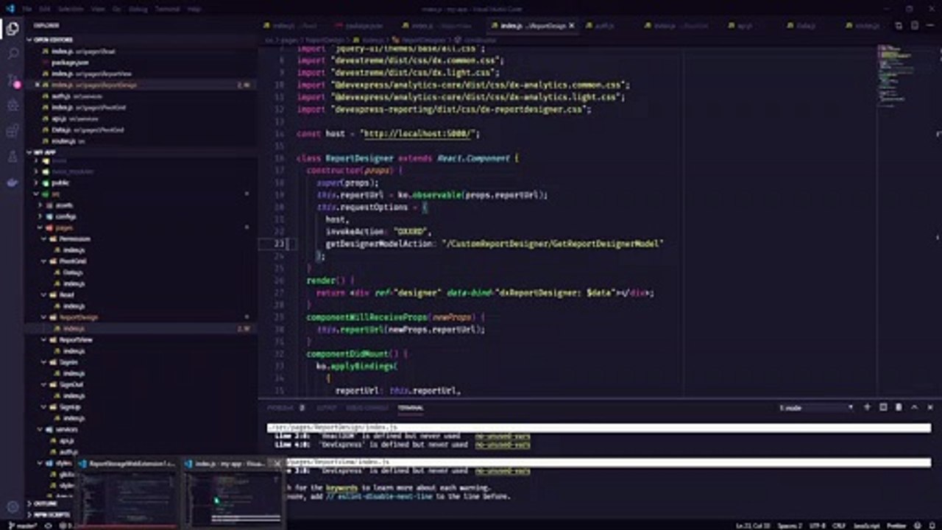Switch to the api.js editor tab
Image resolution: width=942 pixels, height=530 pixels.
pyautogui.click(x=745, y=26)
